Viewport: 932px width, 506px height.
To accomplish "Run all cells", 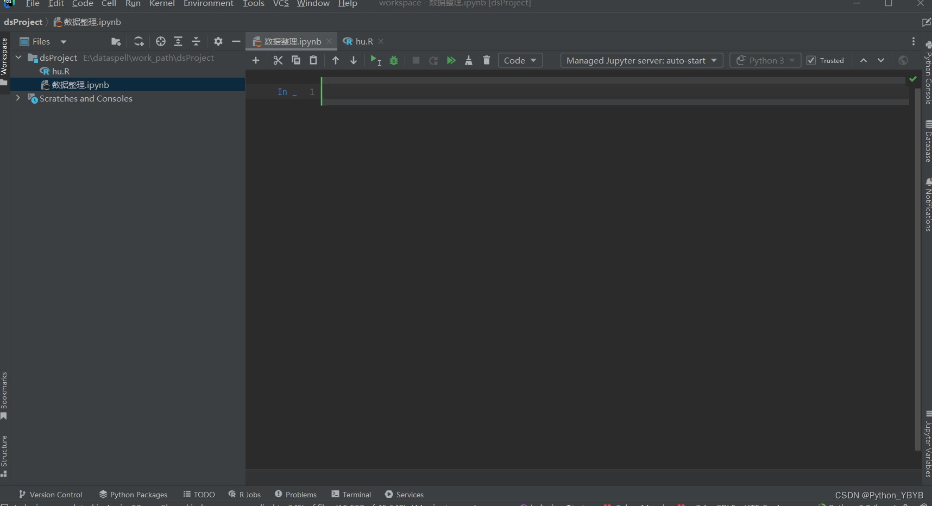I will (x=451, y=60).
